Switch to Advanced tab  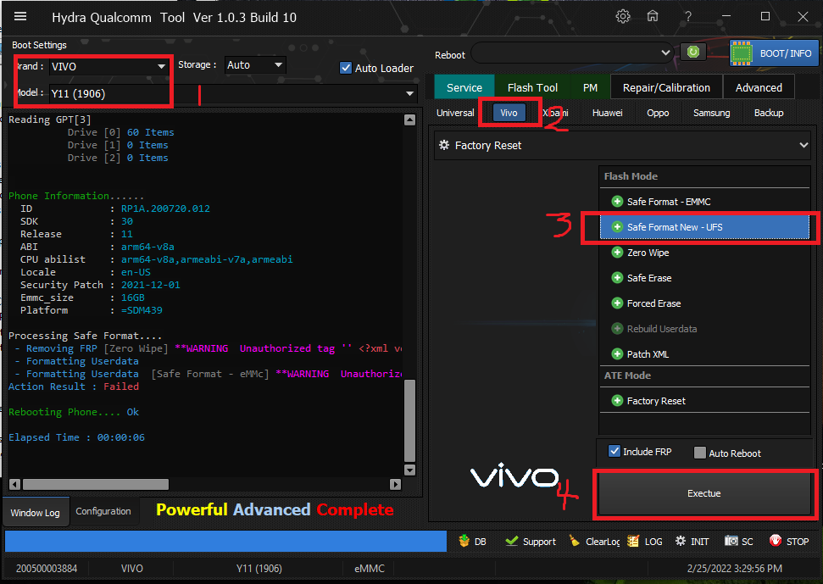759,87
